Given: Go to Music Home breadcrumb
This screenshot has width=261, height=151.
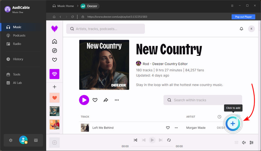Looking at the screenshot, I should 63,6.
